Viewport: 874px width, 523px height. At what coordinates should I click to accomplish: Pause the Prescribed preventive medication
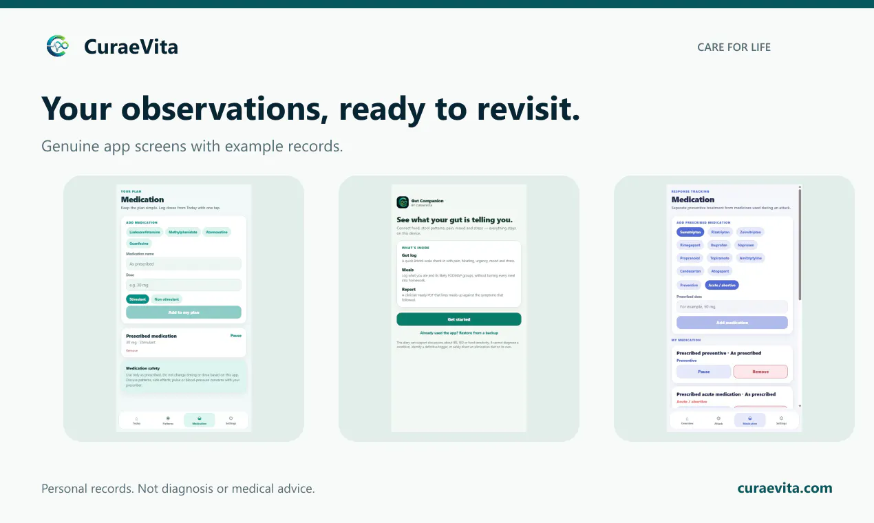[704, 372]
